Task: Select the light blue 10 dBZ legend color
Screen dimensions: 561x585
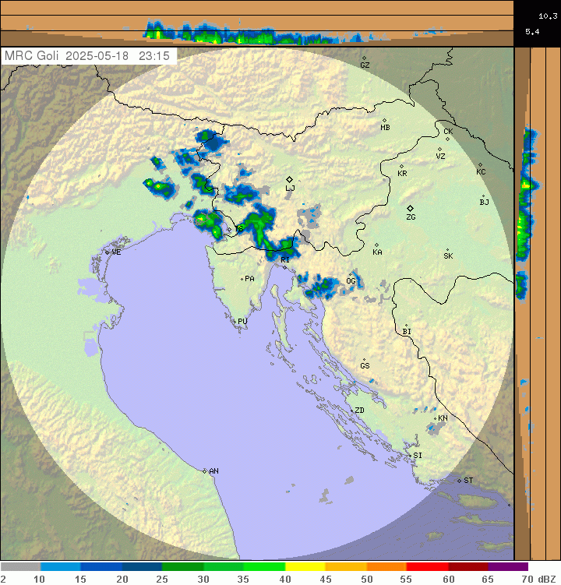Action: [x=61, y=567]
